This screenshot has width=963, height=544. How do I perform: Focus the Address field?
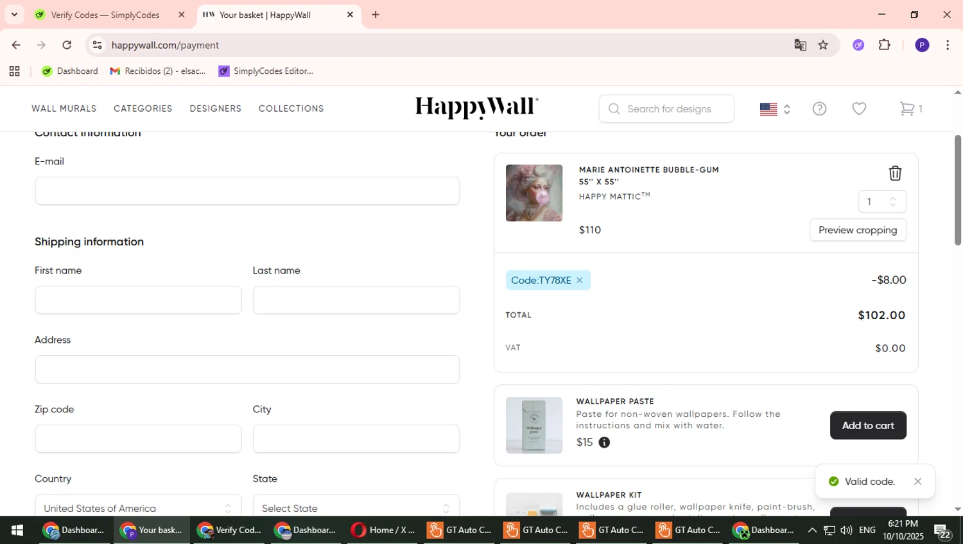tap(247, 369)
